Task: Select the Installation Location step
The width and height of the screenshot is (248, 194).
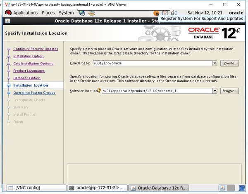Action: (x=31, y=85)
